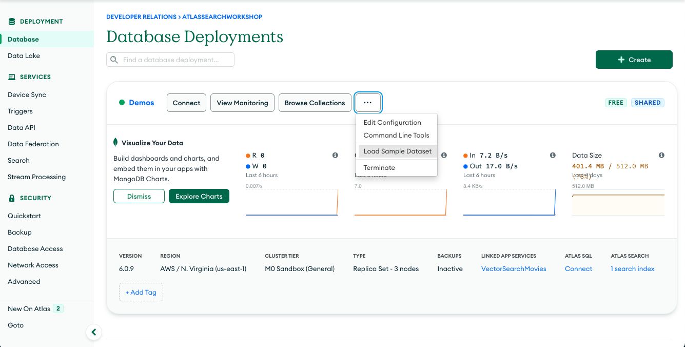Focus the Find a database deployment field

click(x=170, y=60)
